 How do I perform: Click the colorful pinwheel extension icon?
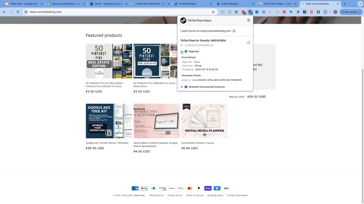(298, 12)
